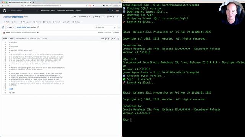Select the Code view toggle
The width and height of the screenshot is (245, 137).
pyautogui.click(x=5, y=39)
